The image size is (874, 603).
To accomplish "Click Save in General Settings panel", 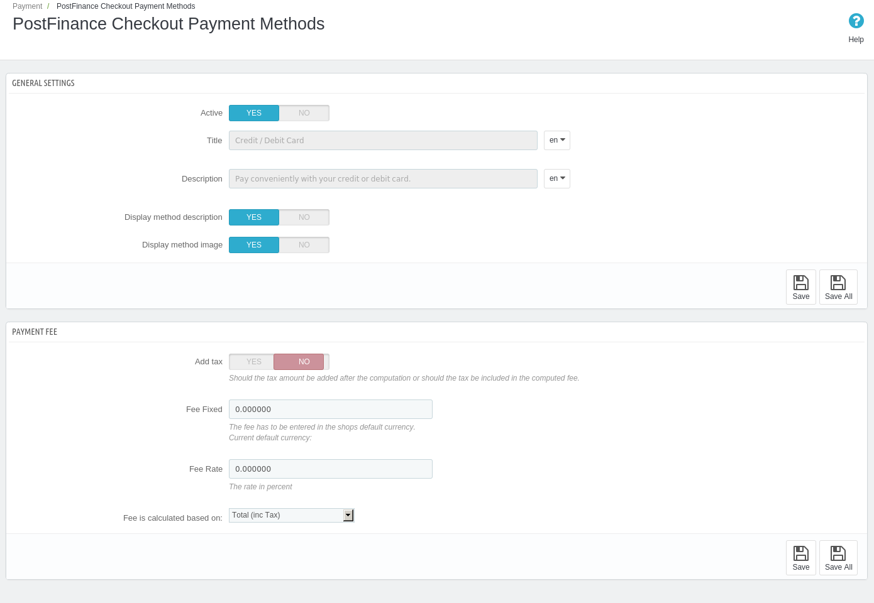I will pos(800,287).
